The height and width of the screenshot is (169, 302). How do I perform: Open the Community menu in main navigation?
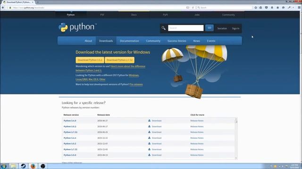[x=153, y=41]
